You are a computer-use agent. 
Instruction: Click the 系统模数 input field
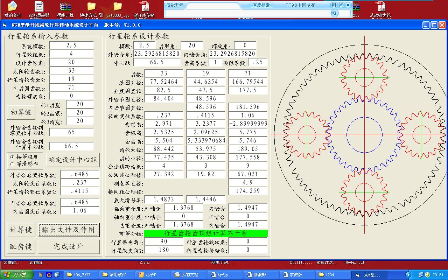click(71, 45)
